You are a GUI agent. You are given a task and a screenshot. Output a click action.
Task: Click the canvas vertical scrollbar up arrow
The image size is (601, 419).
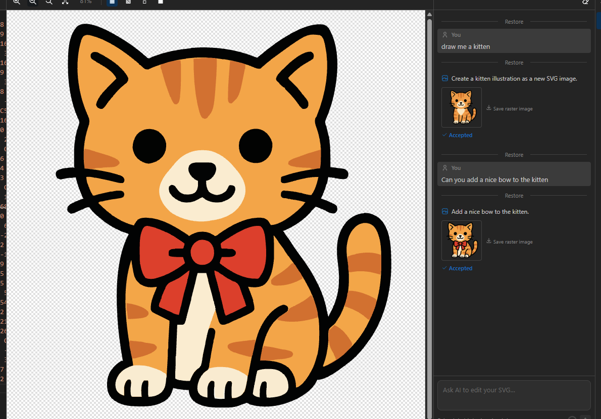pos(429,15)
